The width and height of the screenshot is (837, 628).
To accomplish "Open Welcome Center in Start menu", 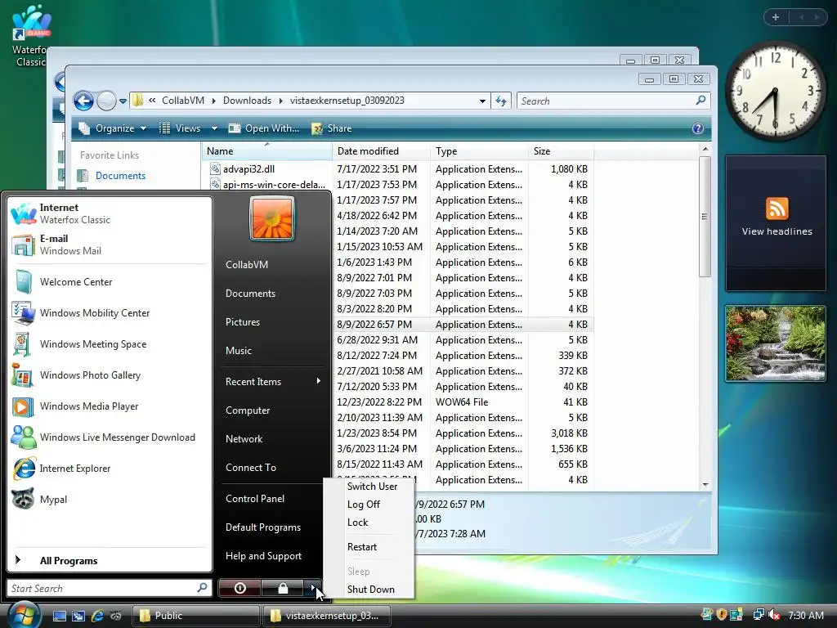I will pyautogui.click(x=110, y=282).
